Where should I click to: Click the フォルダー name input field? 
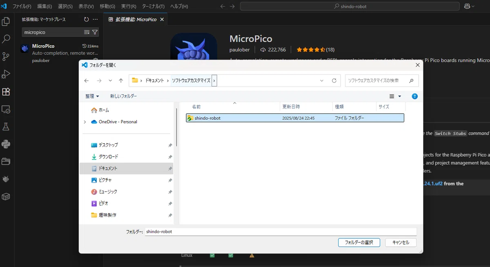click(281, 231)
